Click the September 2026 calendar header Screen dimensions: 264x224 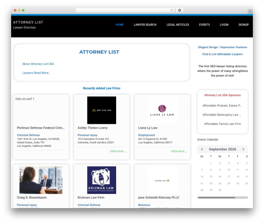pos(222,149)
